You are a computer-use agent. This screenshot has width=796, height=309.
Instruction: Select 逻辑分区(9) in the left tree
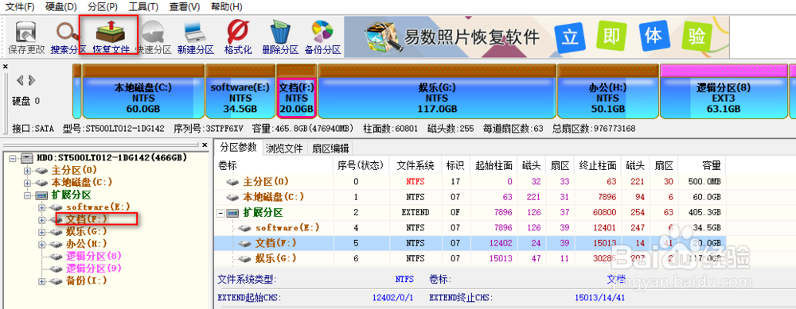point(93,268)
